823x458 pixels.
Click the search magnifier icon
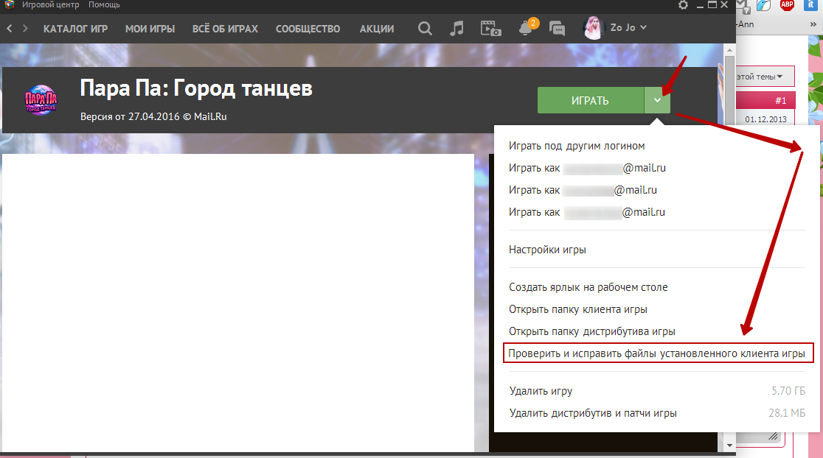pyautogui.click(x=425, y=29)
